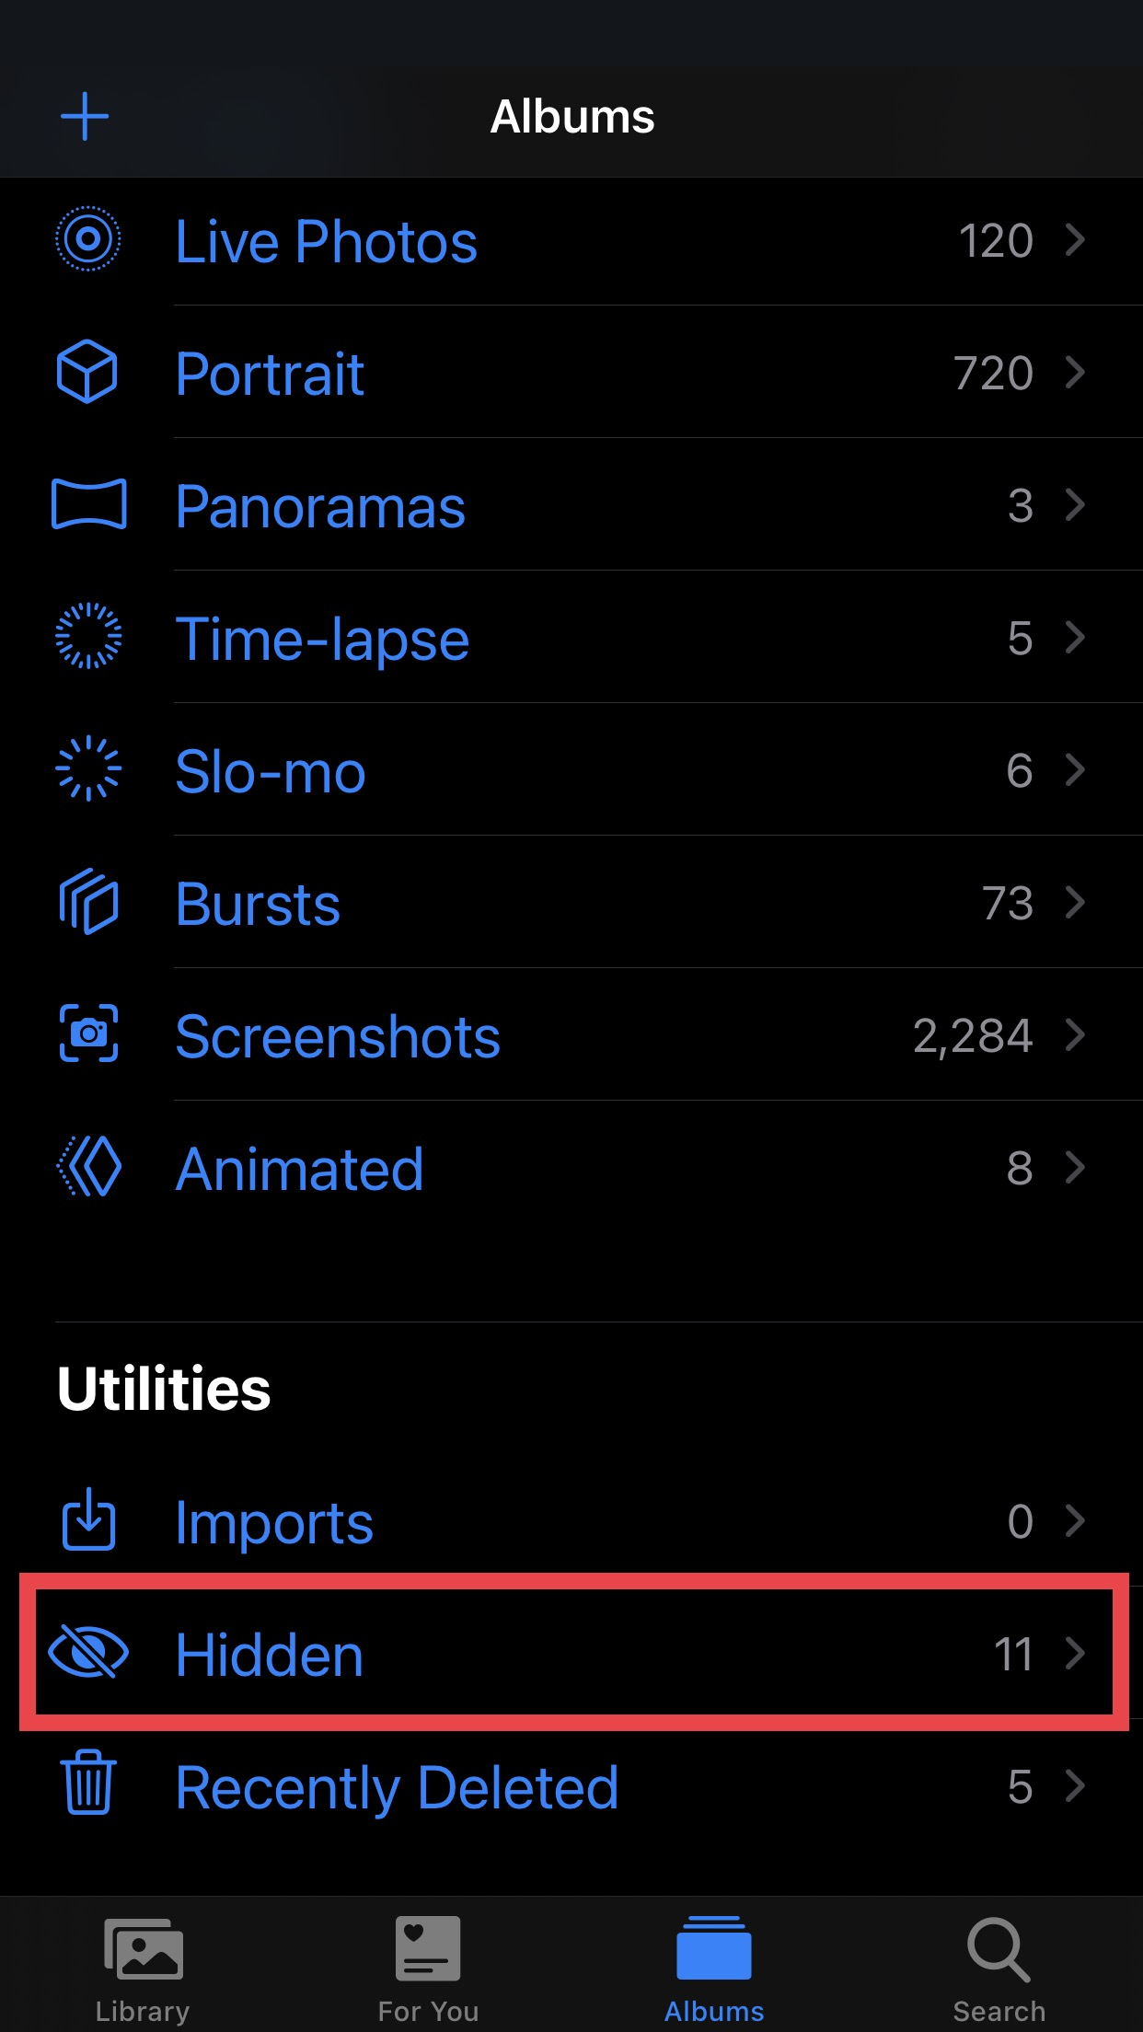This screenshot has height=2032, width=1143.
Task: Select the Bursts stacked frames icon
Action: [88, 901]
